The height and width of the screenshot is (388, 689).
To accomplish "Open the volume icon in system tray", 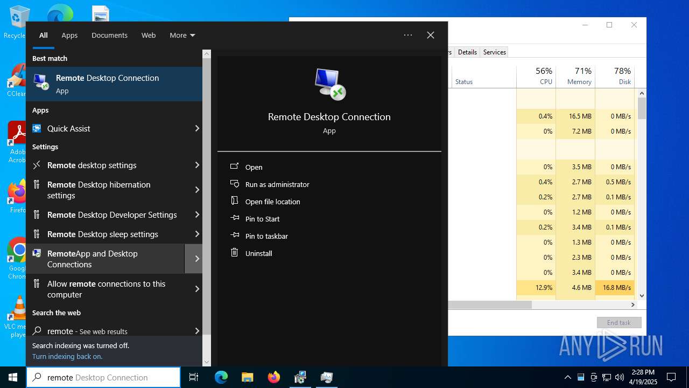I will point(620,377).
